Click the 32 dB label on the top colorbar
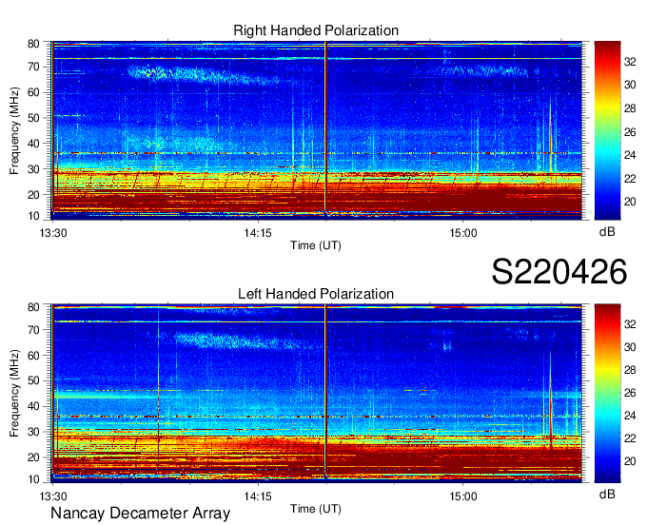 630,62
